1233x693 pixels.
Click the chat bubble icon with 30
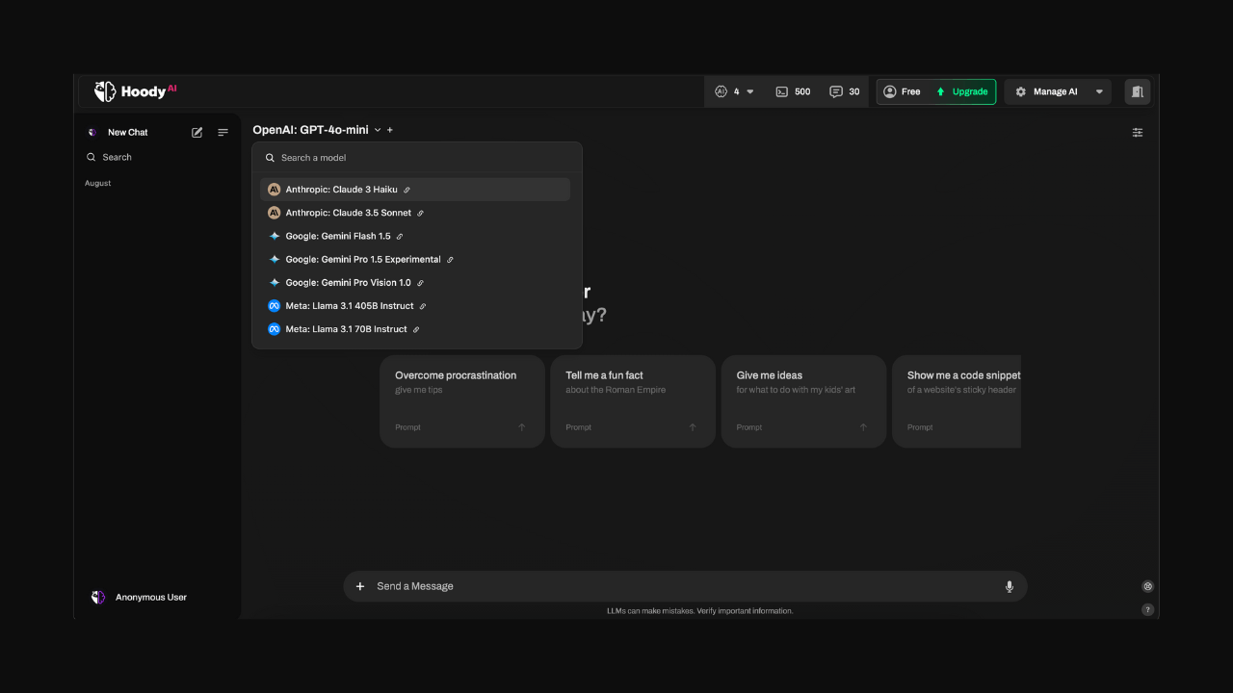(845, 91)
